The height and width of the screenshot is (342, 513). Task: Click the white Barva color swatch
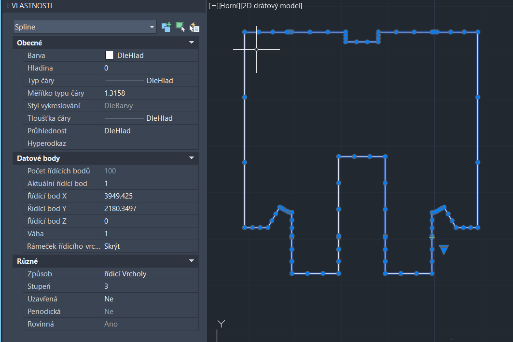tap(109, 56)
